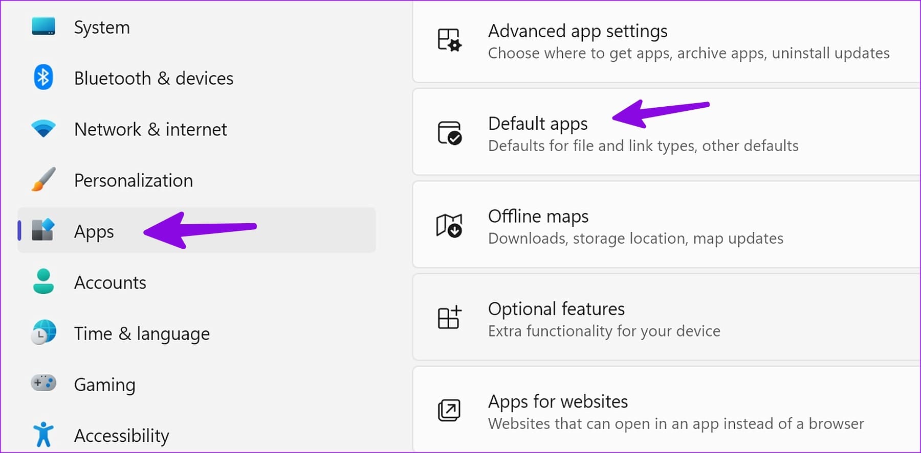The image size is (921, 453).
Task: Click the Personalization paintbrush icon
Action: click(43, 180)
